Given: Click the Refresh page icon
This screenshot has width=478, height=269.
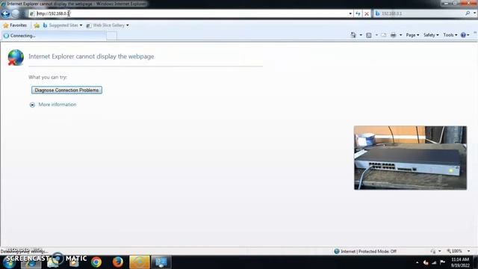Looking at the screenshot, I should coord(358,13).
